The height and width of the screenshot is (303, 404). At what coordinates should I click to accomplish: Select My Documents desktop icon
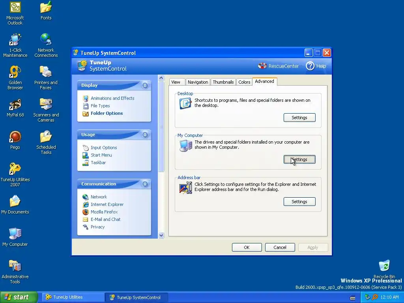tap(15, 205)
